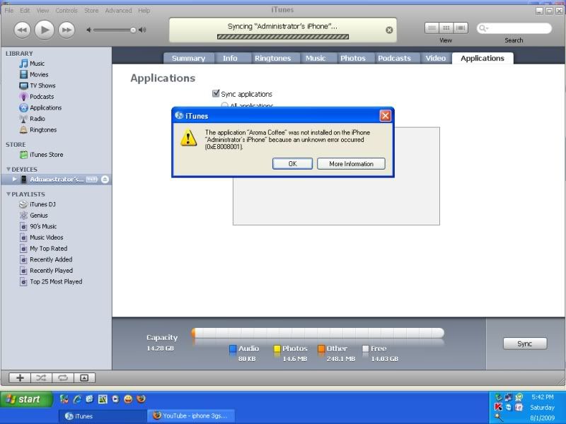Toggle repeat mode button
566x424 pixels.
coord(62,377)
